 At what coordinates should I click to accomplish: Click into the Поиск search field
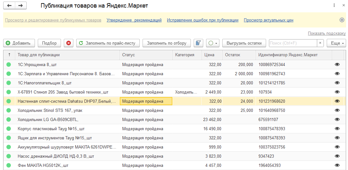tap(292, 43)
